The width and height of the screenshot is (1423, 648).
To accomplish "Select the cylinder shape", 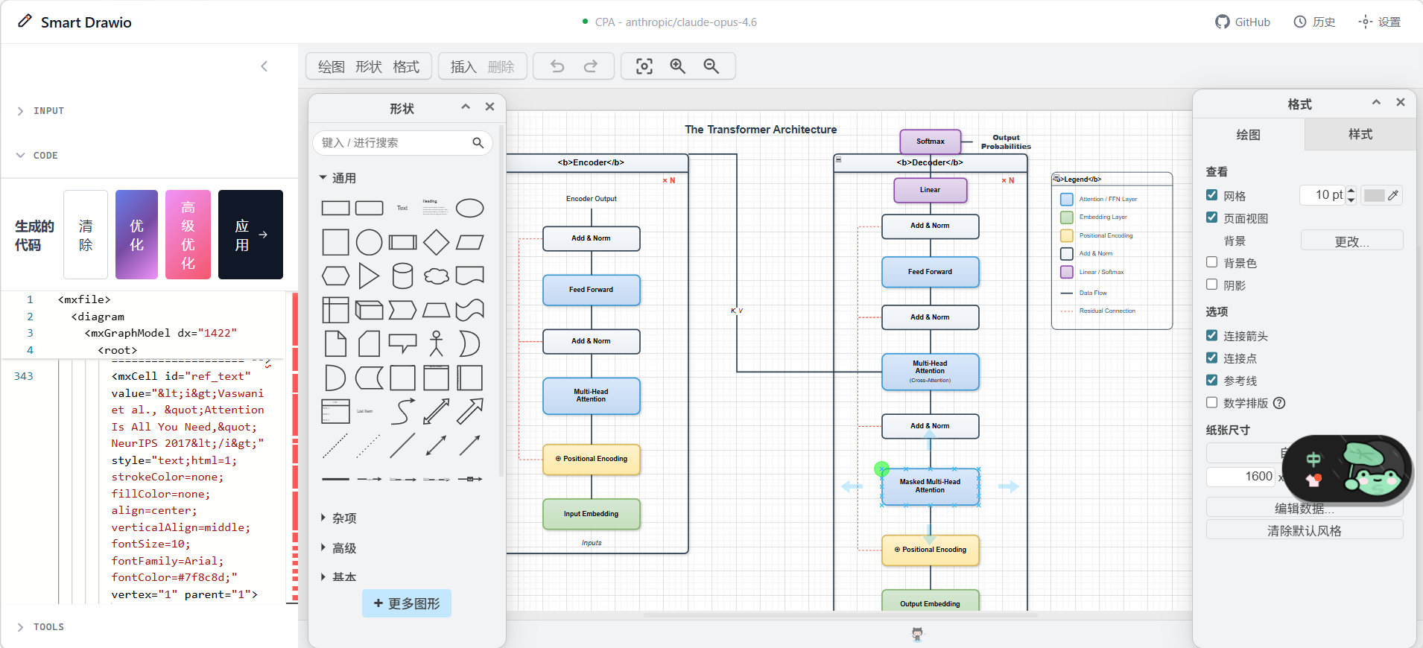I will pos(402,276).
